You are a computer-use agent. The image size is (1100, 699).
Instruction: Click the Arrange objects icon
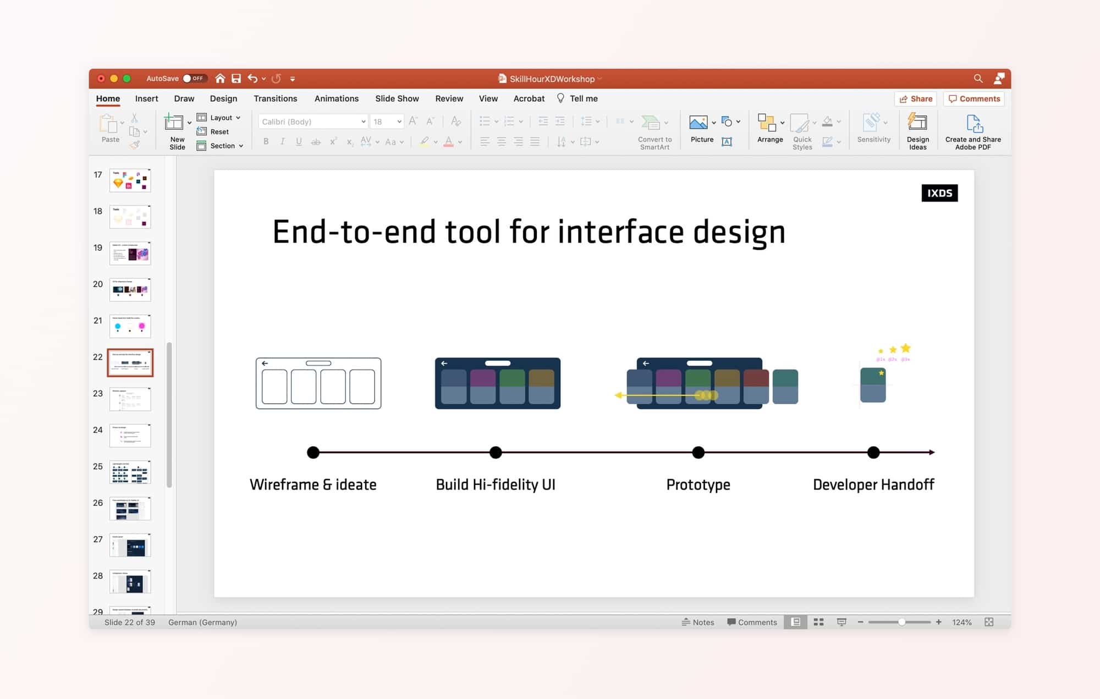coord(767,123)
